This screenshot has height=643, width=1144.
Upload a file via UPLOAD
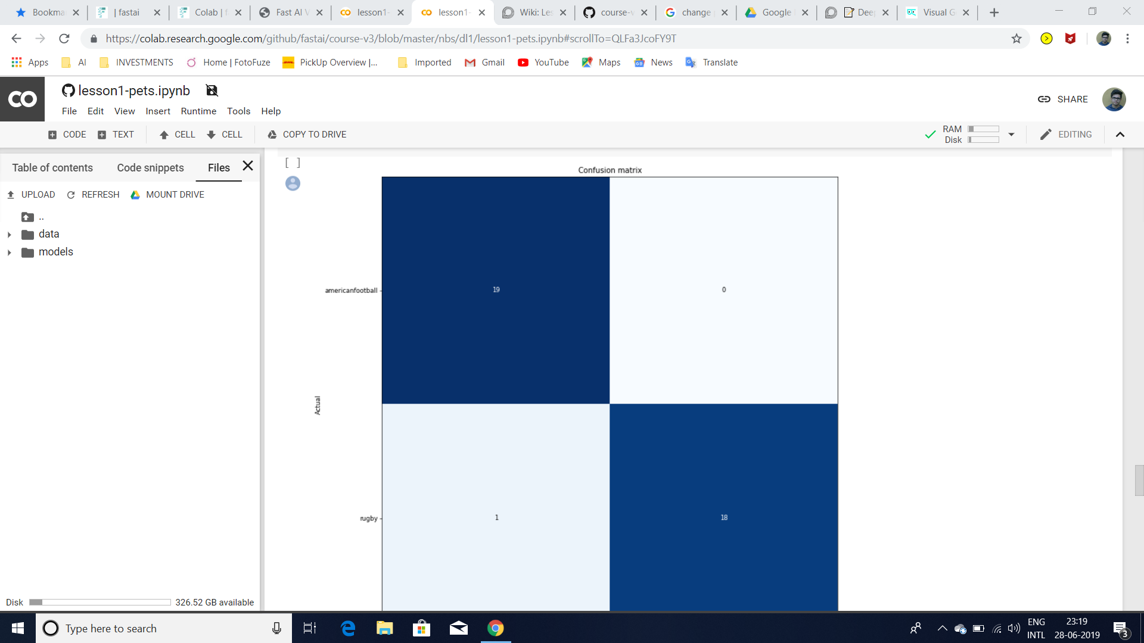(x=31, y=195)
